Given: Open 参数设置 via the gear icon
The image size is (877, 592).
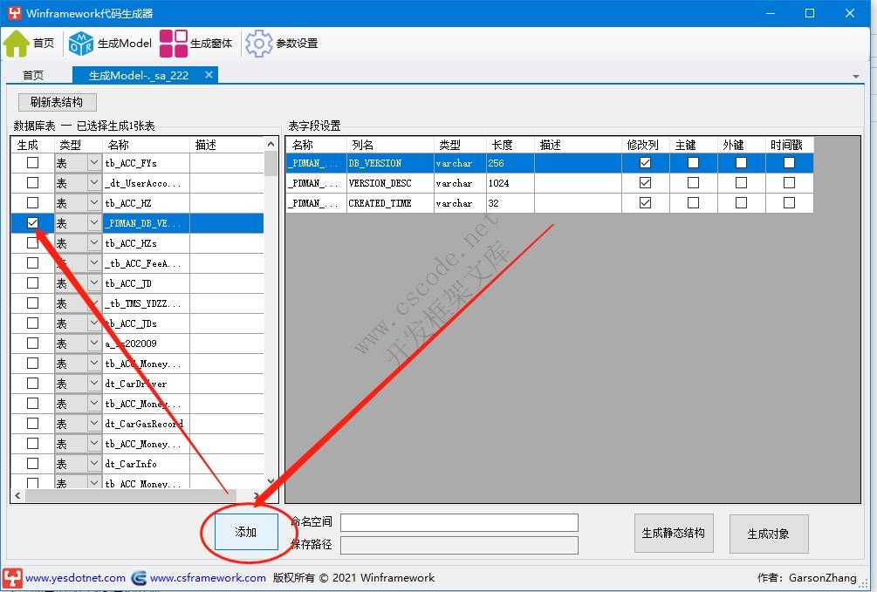Looking at the screenshot, I should click(x=258, y=42).
